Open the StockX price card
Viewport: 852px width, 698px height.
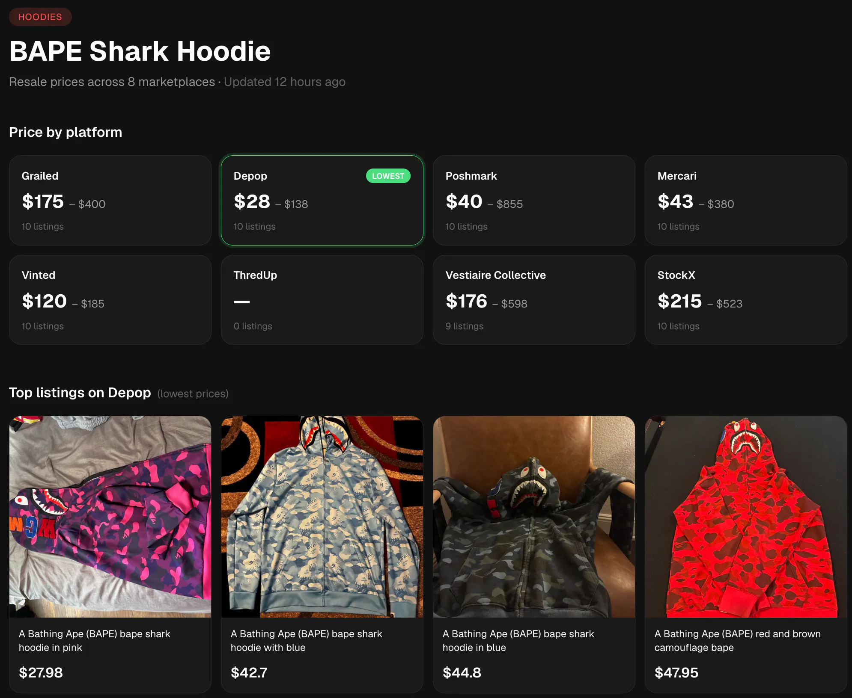click(x=746, y=300)
